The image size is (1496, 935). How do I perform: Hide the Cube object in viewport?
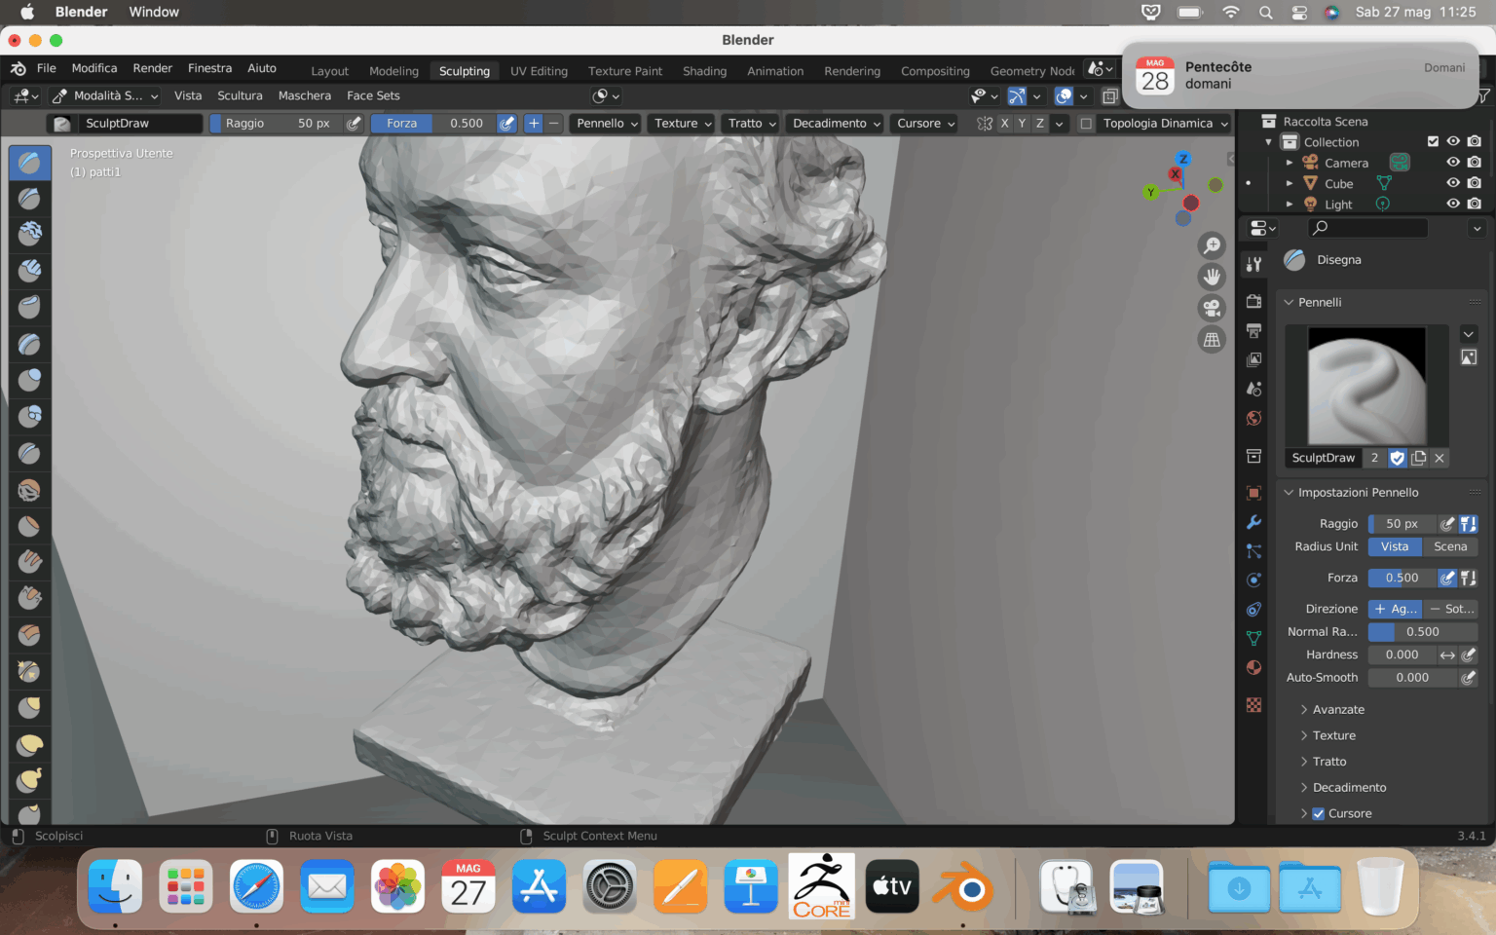pyautogui.click(x=1453, y=182)
